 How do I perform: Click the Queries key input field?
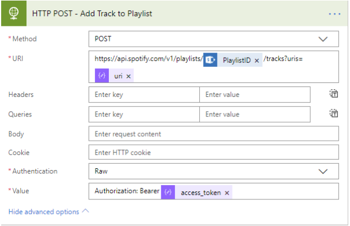144,114
